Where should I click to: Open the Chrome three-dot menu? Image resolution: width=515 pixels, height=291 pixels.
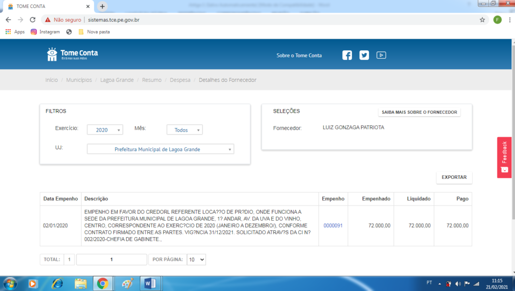tap(509, 20)
